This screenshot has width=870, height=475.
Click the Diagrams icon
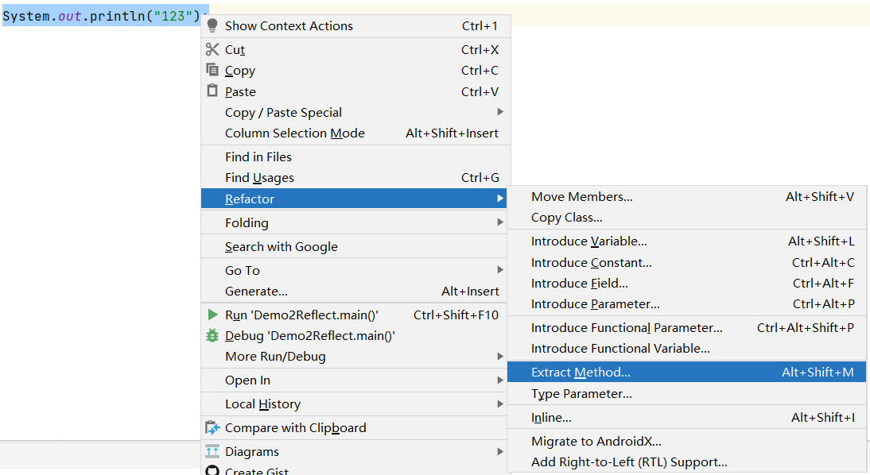pyautogui.click(x=212, y=451)
